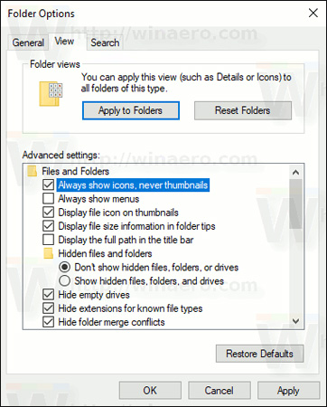Click the Apply button
This screenshot has width=327, height=407.
pyautogui.click(x=288, y=391)
